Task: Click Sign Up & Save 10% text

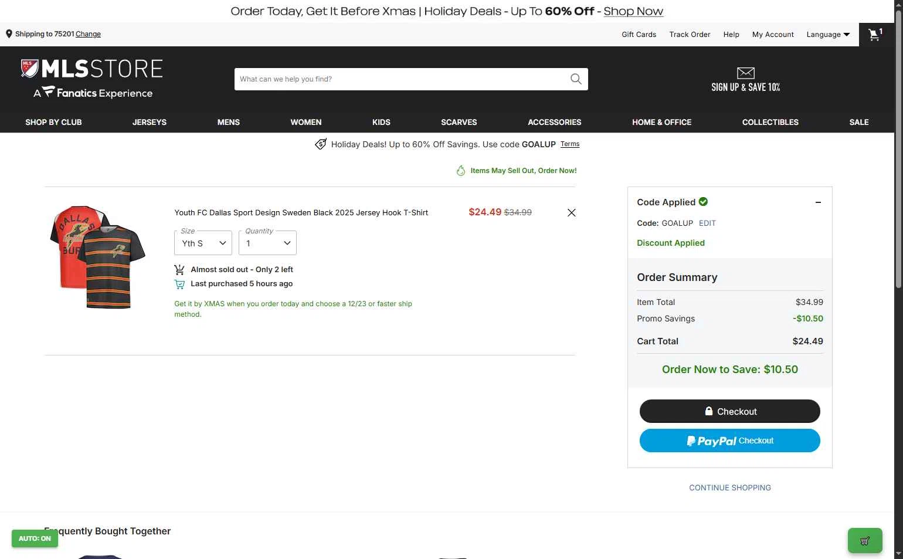Action: (746, 87)
